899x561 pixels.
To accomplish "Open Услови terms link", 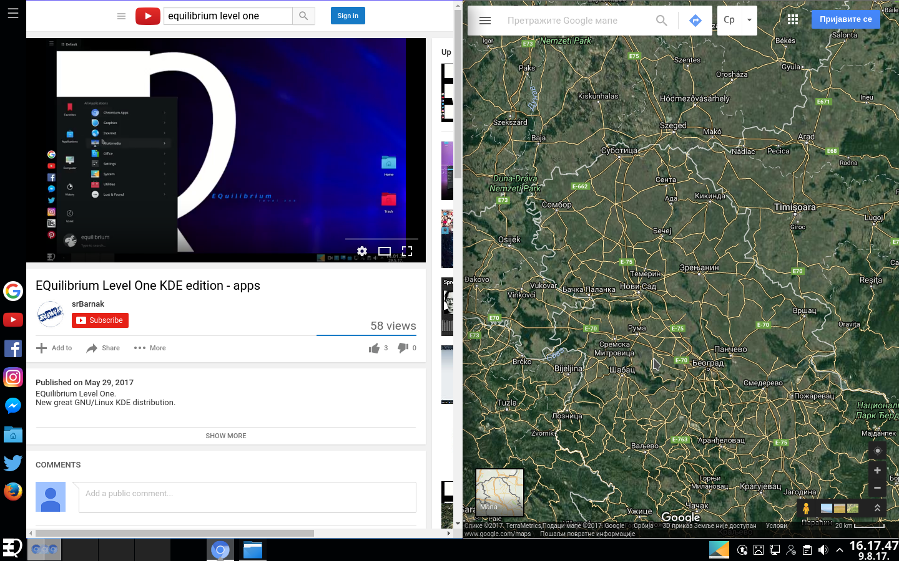I will 777,526.
